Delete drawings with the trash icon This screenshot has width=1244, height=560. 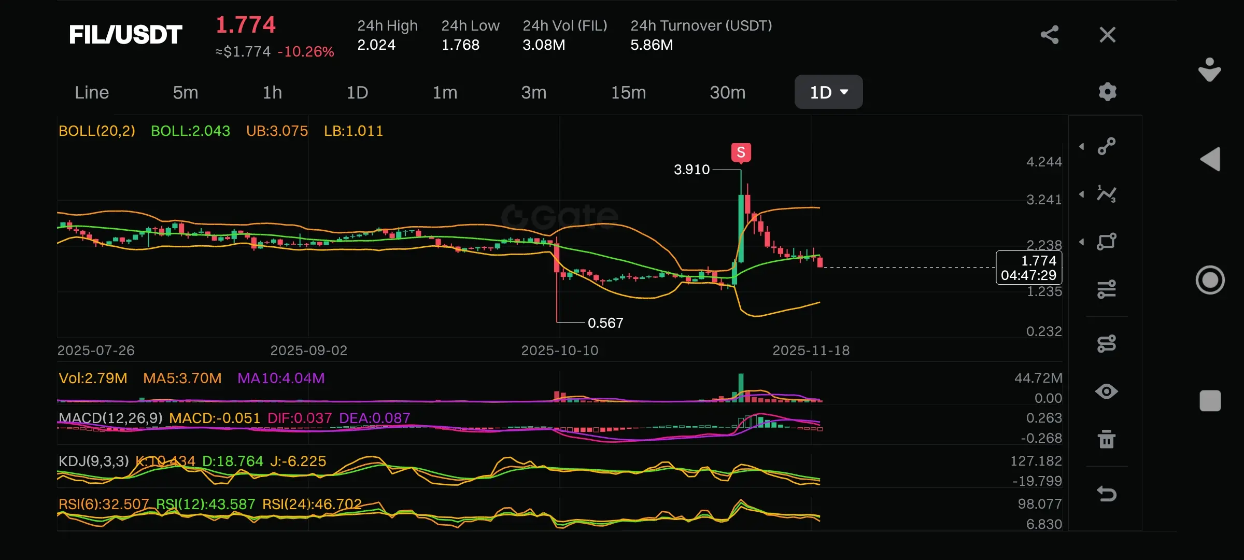pyautogui.click(x=1107, y=440)
